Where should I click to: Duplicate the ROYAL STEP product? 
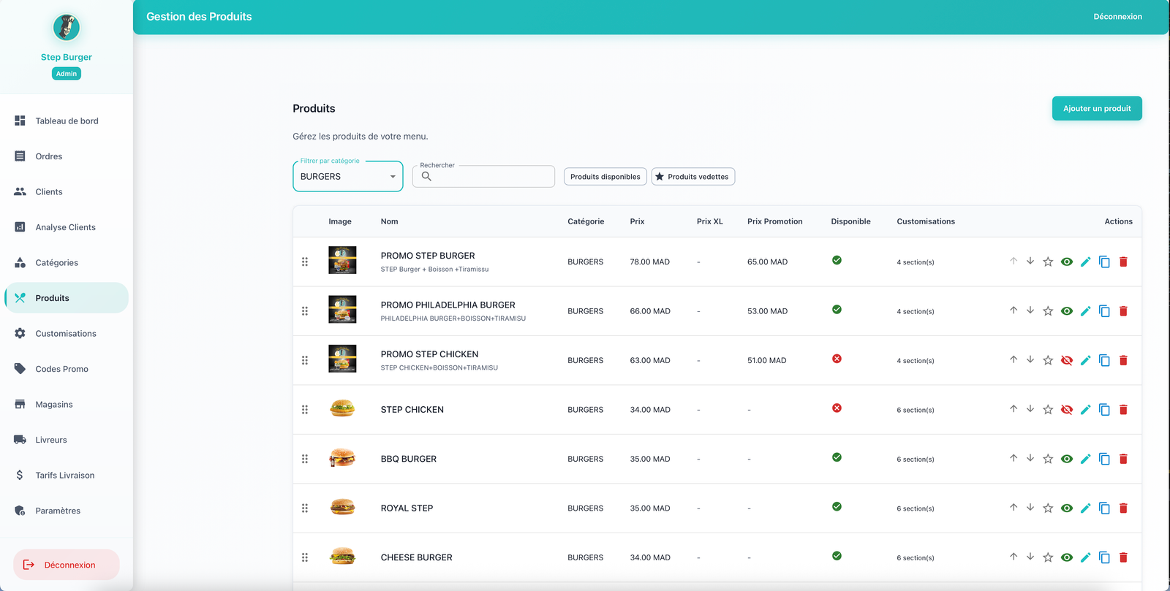tap(1104, 508)
